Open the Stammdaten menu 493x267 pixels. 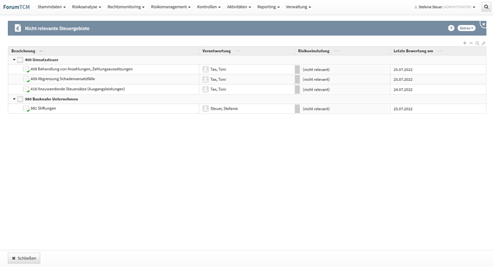[51, 7]
